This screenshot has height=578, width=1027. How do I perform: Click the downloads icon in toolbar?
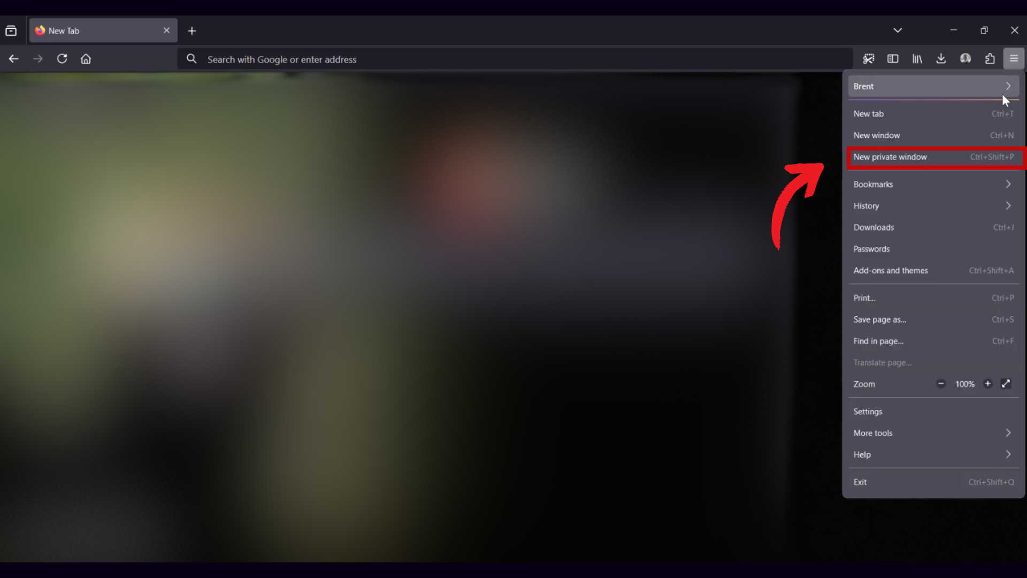(x=941, y=58)
